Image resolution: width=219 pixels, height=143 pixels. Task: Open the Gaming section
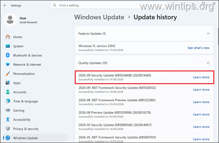35,110
